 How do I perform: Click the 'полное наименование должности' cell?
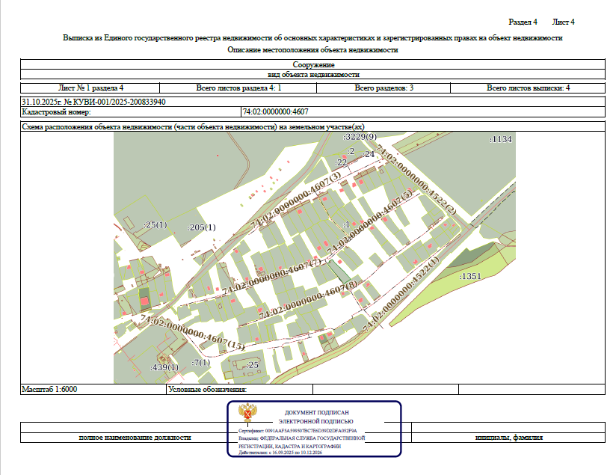point(135,438)
